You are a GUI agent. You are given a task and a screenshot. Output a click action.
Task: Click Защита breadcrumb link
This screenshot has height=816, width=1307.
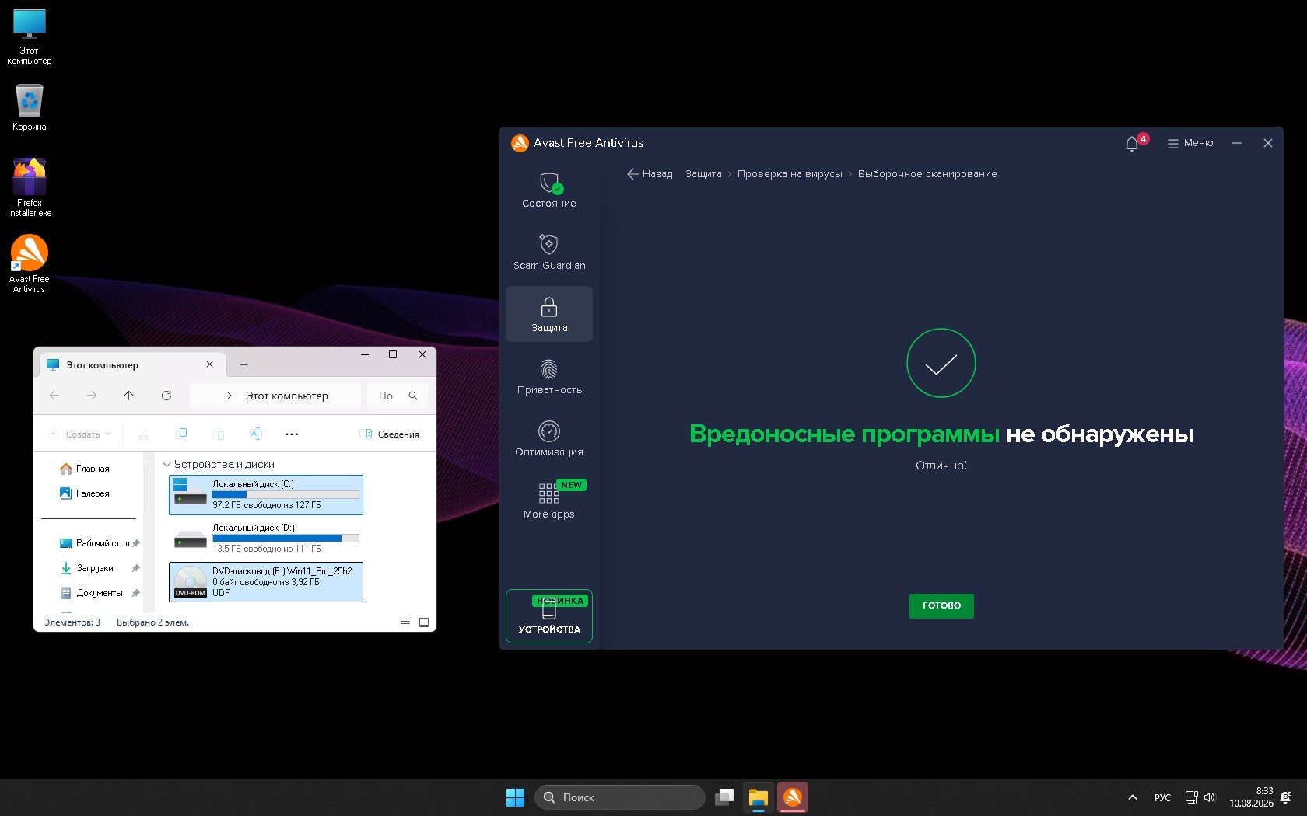point(703,174)
